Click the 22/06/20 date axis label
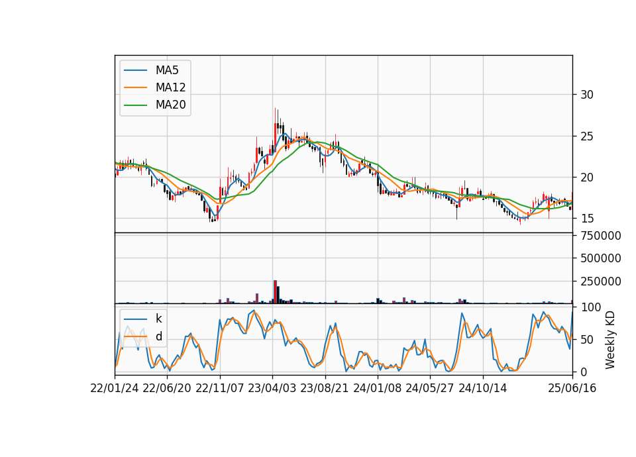 pyautogui.click(x=167, y=388)
